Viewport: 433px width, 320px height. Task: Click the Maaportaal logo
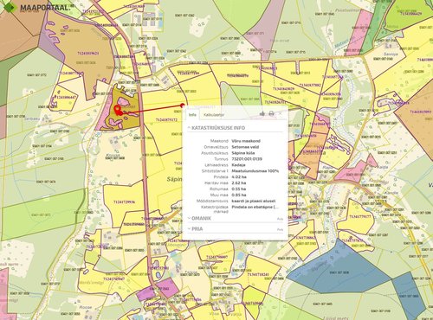[36, 8]
